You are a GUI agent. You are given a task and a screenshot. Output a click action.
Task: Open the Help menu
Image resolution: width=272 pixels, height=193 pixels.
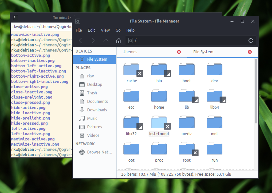coord(130,30)
